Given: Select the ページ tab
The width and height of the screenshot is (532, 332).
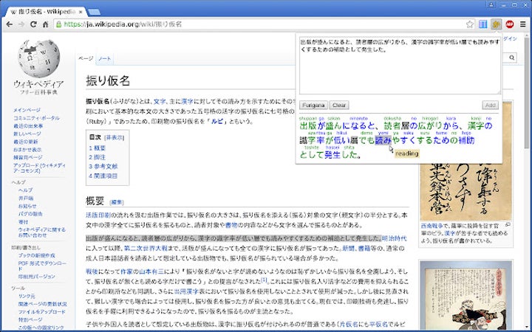Looking at the screenshot, I should [86, 58].
